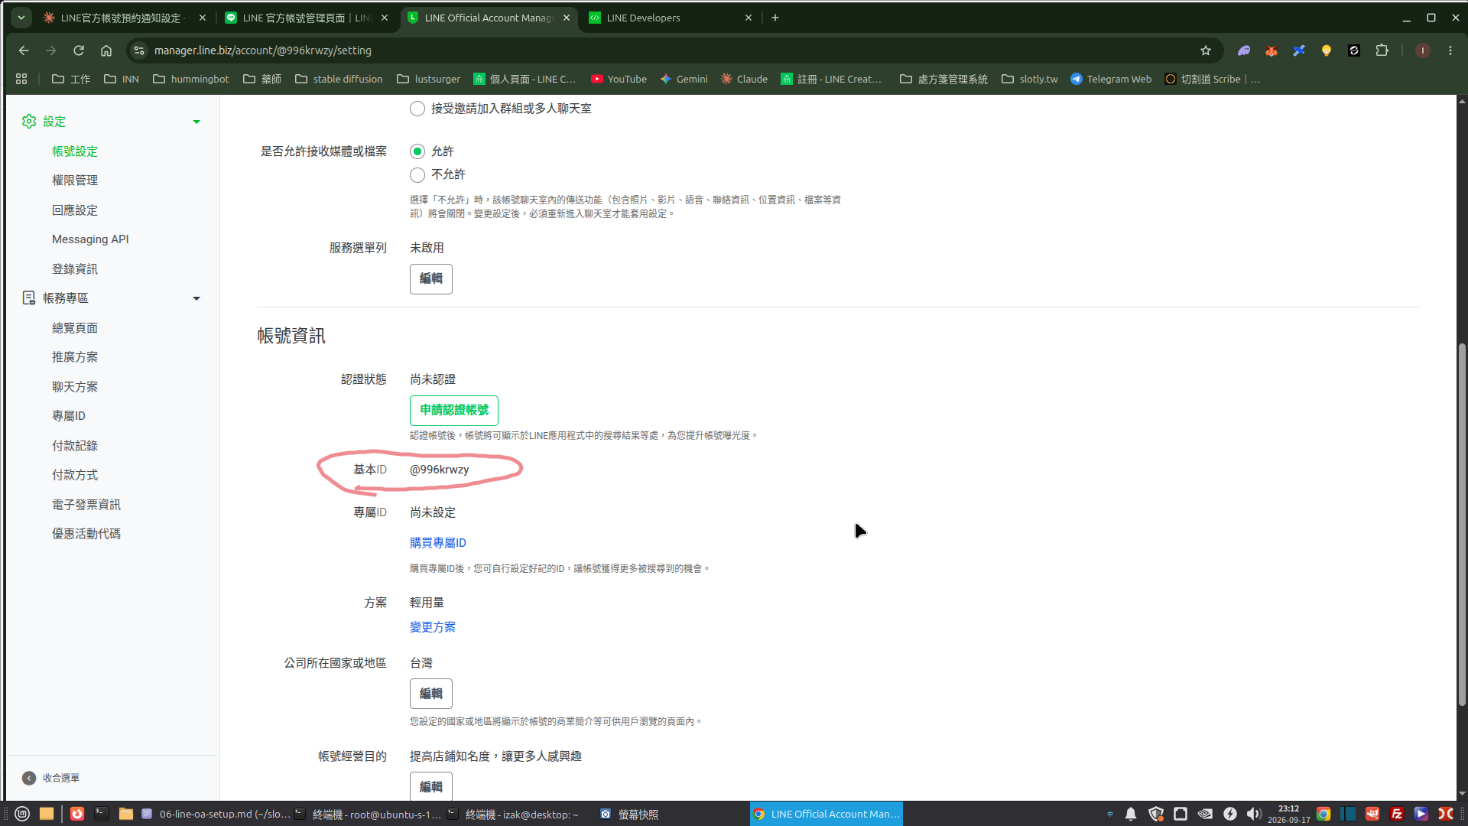Collapse the 帳務專區 sidebar section arrow

coord(196,298)
